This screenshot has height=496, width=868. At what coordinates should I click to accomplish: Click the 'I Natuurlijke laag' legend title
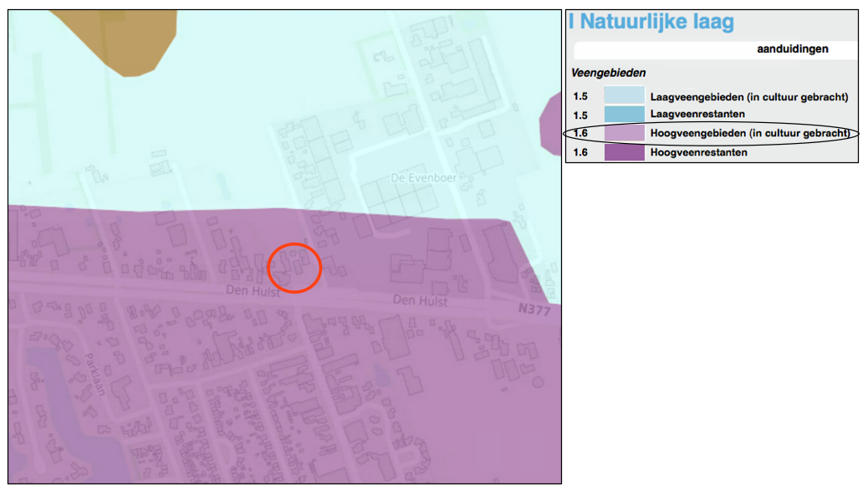click(651, 22)
